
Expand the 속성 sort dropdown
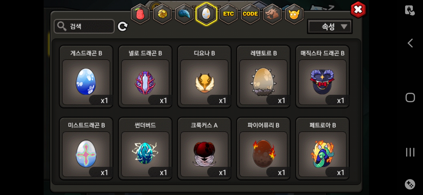click(330, 27)
